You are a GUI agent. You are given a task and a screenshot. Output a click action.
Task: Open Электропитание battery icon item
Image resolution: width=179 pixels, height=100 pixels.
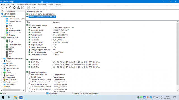(7, 31)
